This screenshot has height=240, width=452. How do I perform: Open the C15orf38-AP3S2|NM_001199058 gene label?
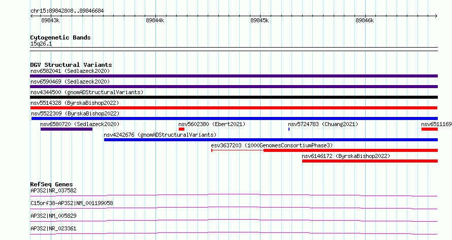tap(72, 203)
